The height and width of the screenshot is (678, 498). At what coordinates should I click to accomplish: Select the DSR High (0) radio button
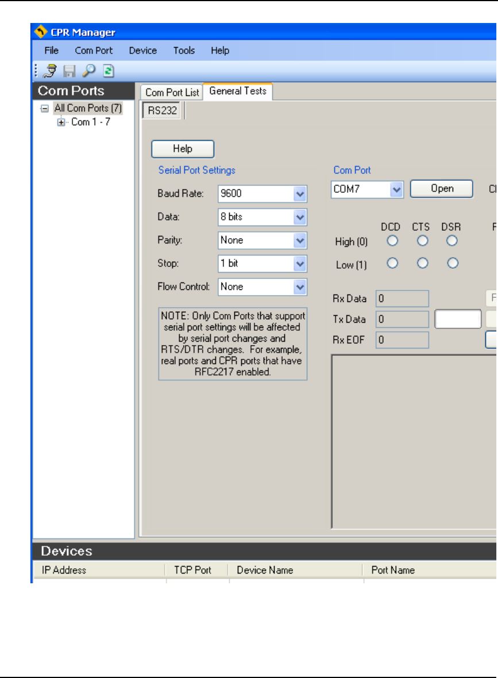click(453, 241)
